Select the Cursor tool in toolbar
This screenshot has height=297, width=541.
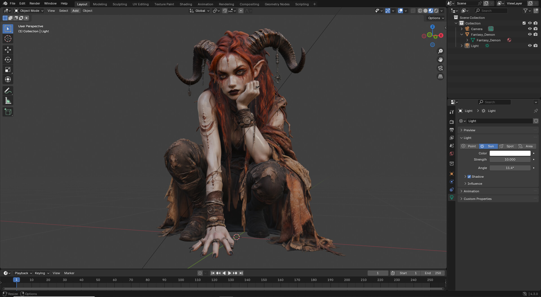(x=8, y=39)
